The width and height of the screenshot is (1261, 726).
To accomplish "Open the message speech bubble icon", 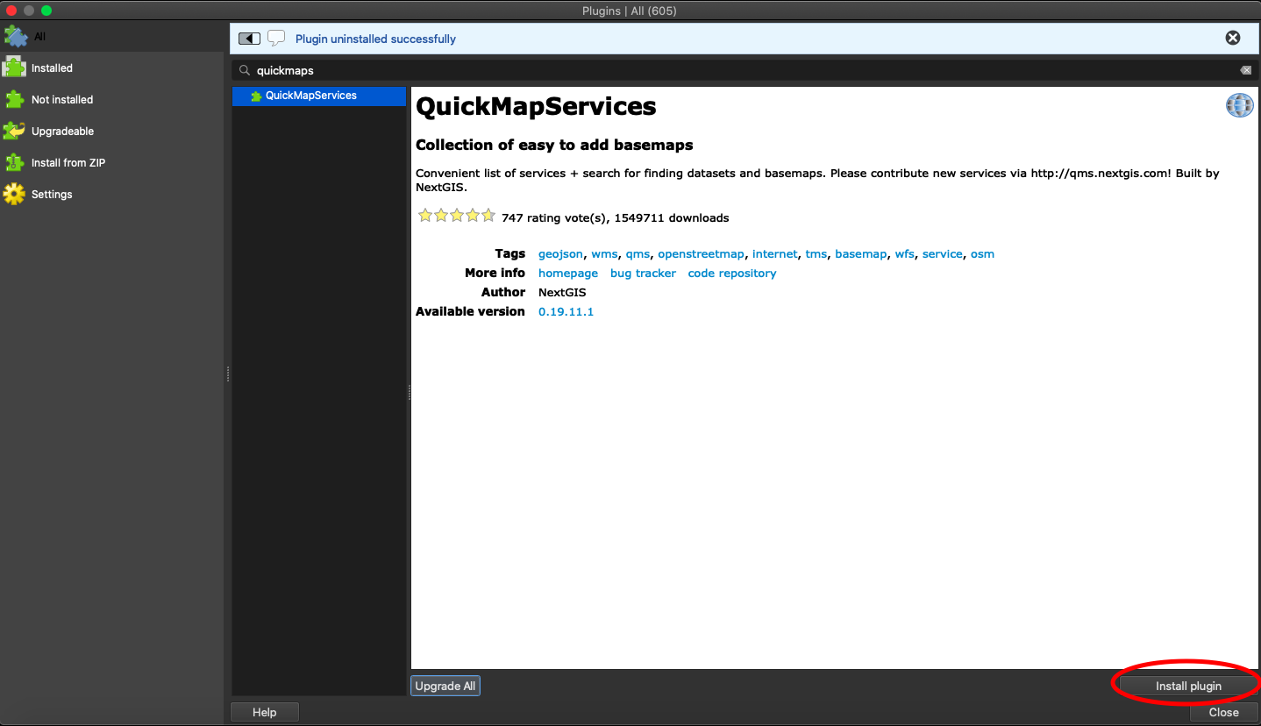I will [276, 39].
